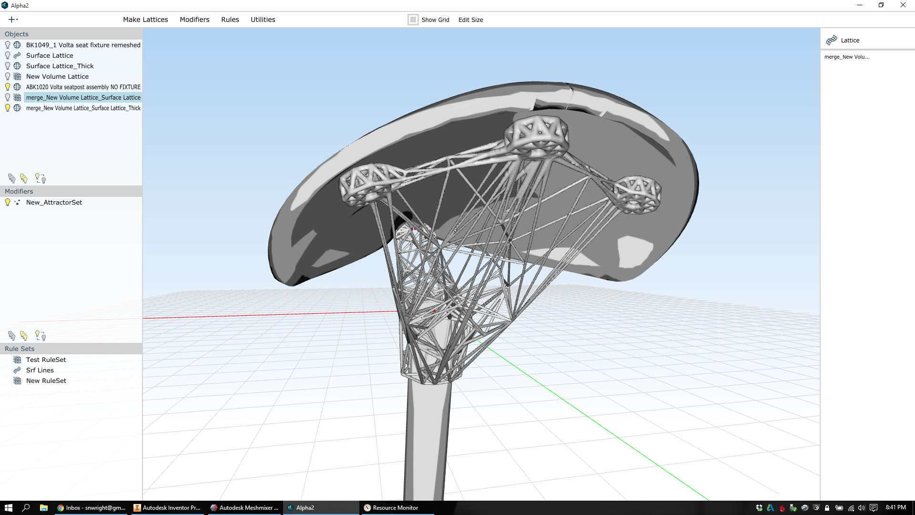Click surface lattice icon next to Surface Lattice

pyautogui.click(x=17, y=55)
